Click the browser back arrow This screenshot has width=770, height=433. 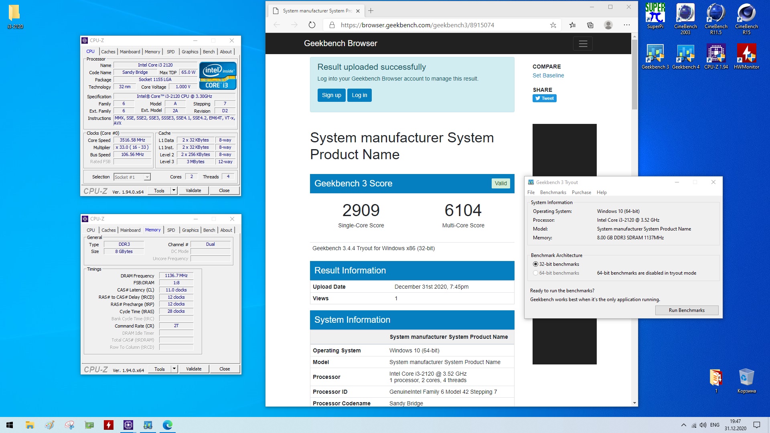277,25
